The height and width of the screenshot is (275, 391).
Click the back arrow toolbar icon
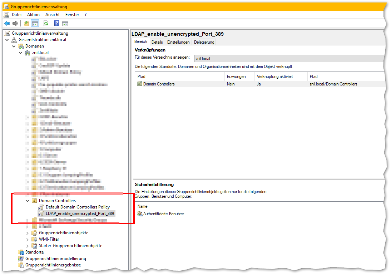[7, 24]
